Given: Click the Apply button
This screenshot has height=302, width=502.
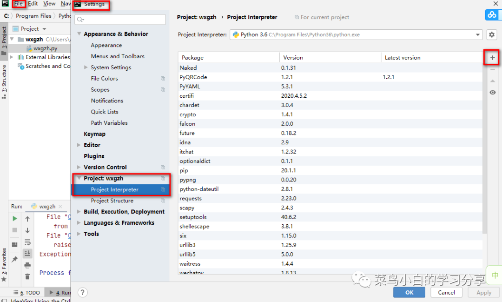Looking at the screenshot, I should 484,292.
